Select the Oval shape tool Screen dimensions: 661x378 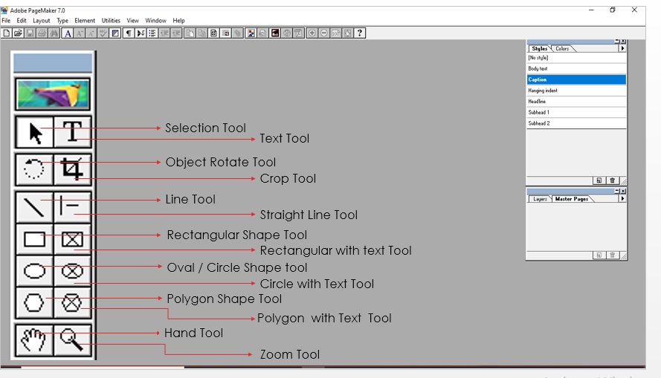point(34,270)
